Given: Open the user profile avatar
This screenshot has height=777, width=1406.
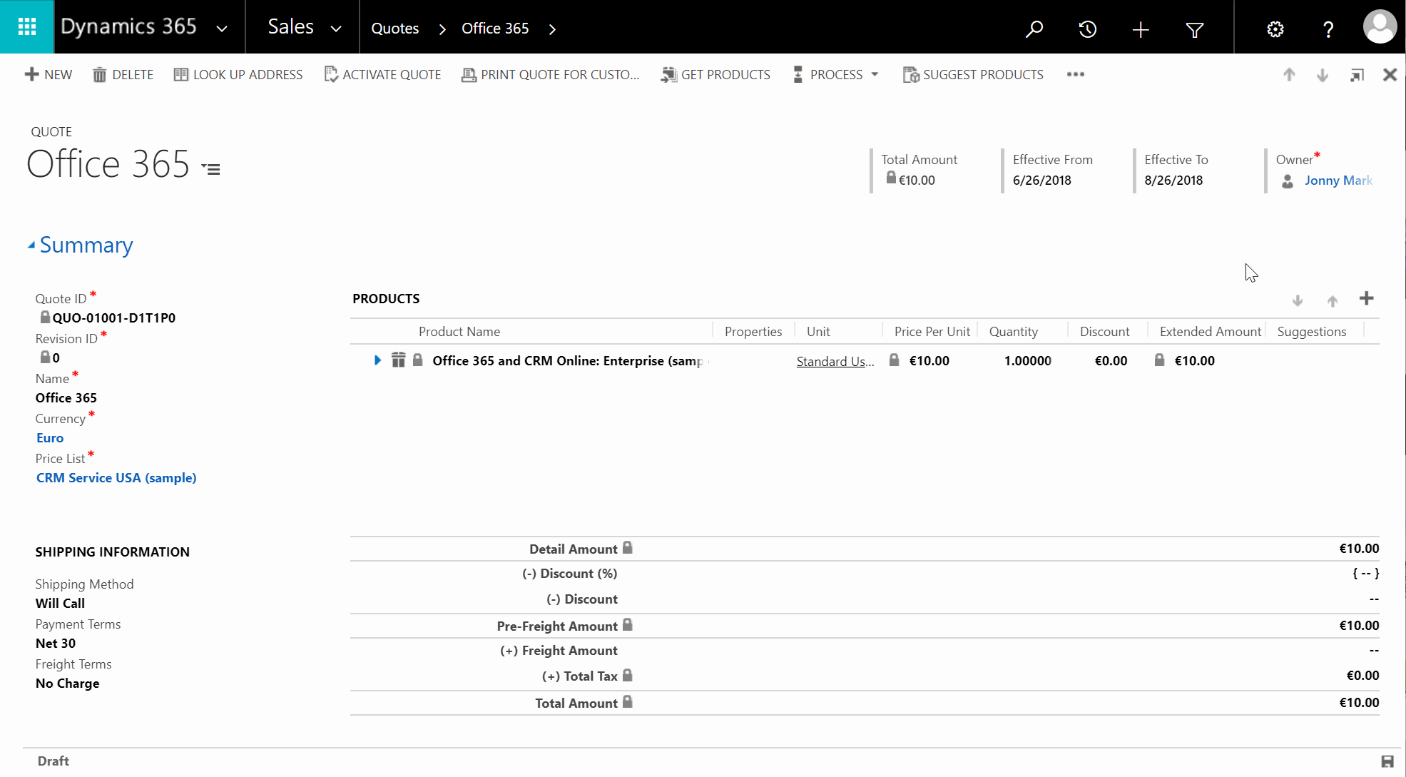Looking at the screenshot, I should click(x=1380, y=27).
